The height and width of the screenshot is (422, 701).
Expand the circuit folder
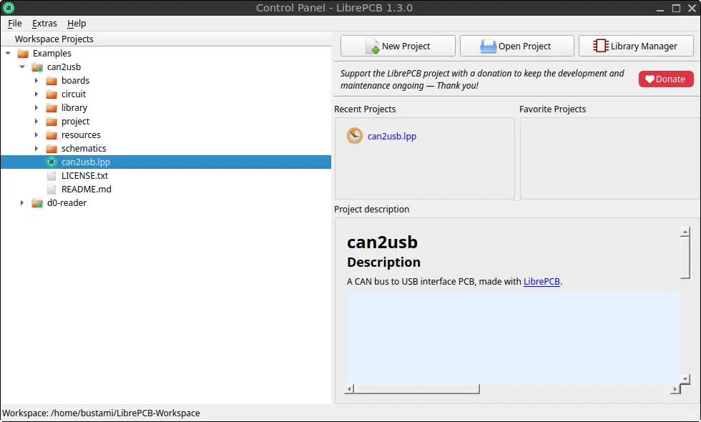[36, 94]
